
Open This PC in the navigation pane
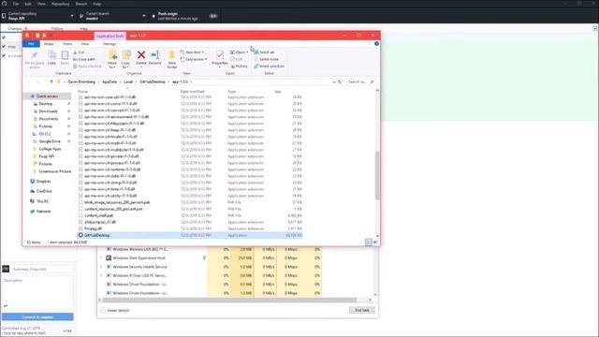(x=42, y=201)
